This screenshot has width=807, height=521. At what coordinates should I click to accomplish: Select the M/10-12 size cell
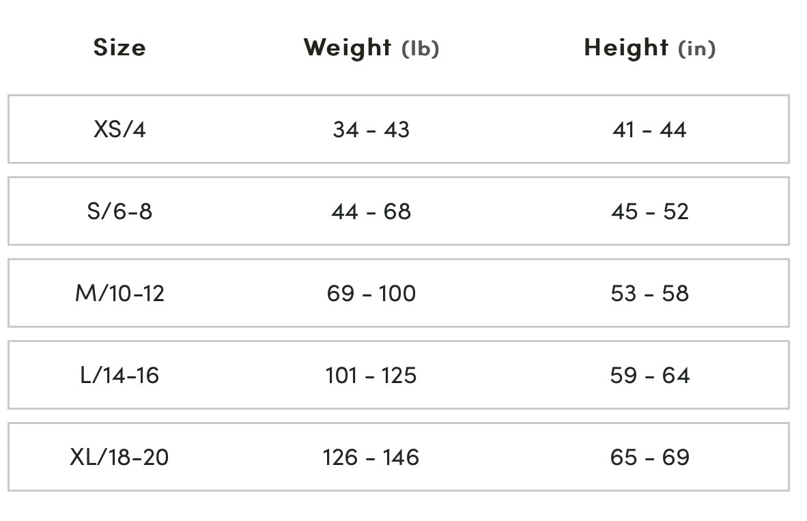point(119,293)
